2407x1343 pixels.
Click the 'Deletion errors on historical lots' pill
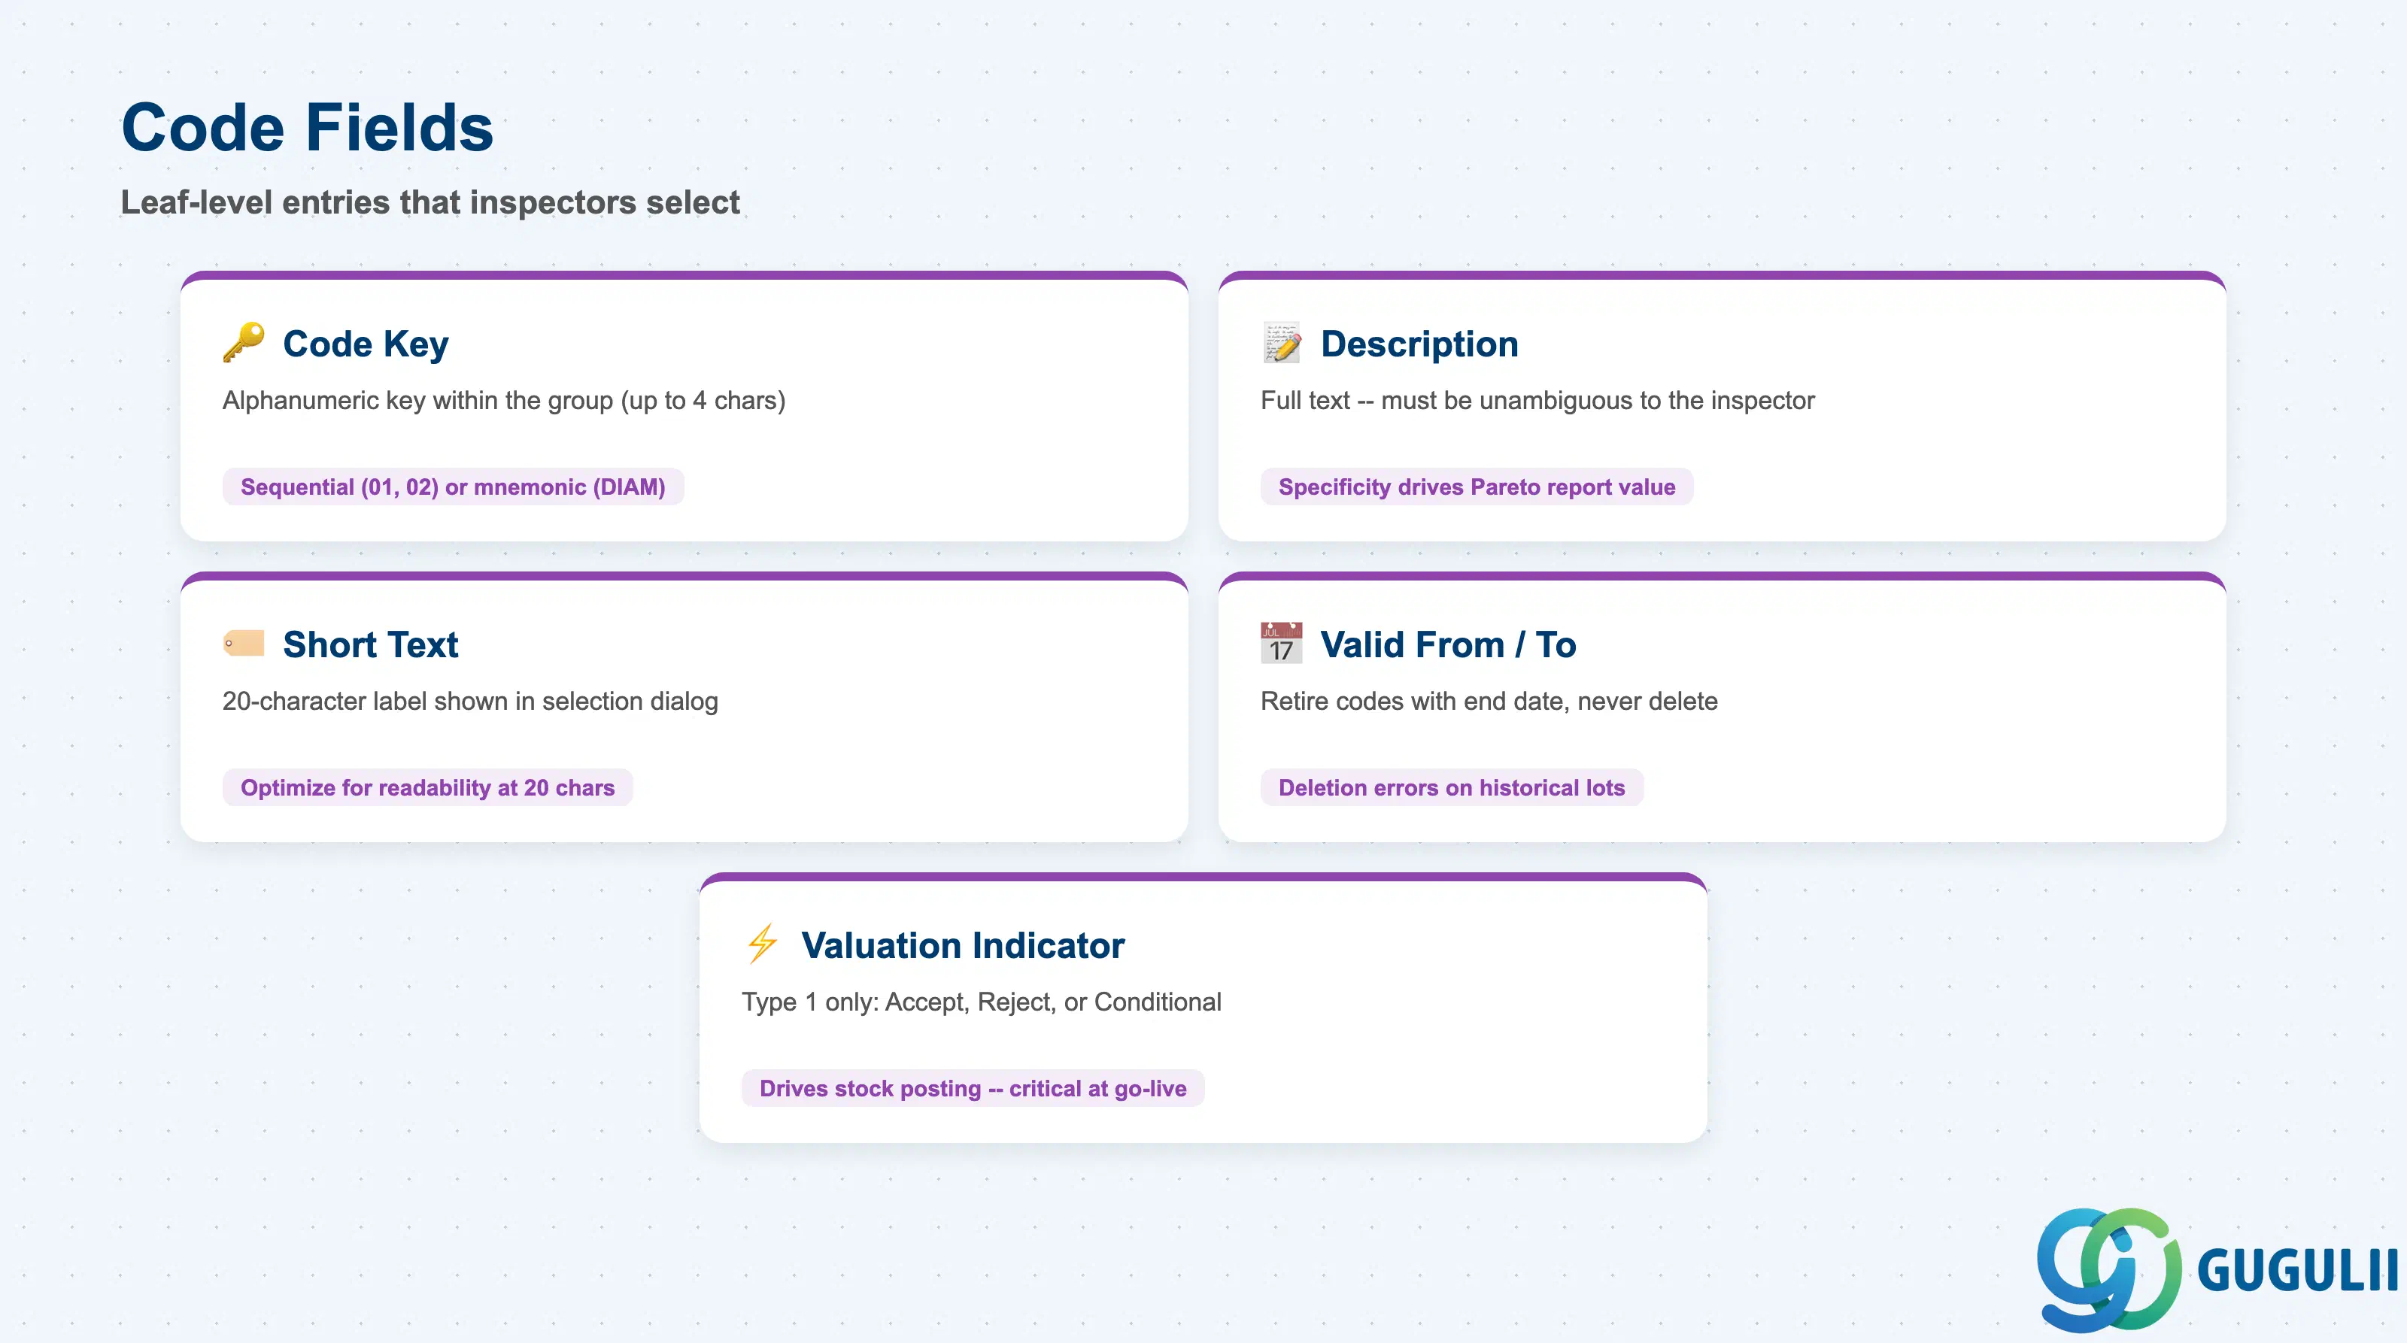point(1451,787)
